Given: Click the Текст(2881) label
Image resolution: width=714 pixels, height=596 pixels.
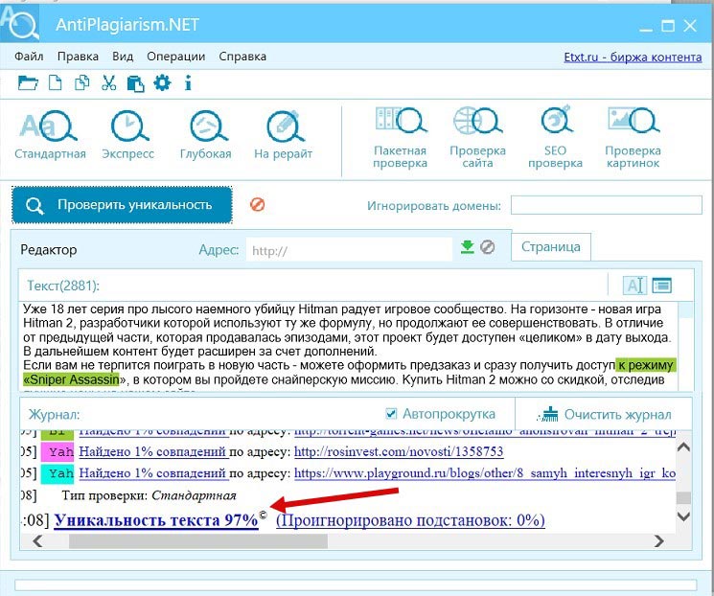Looking at the screenshot, I should click(x=63, y=286).
